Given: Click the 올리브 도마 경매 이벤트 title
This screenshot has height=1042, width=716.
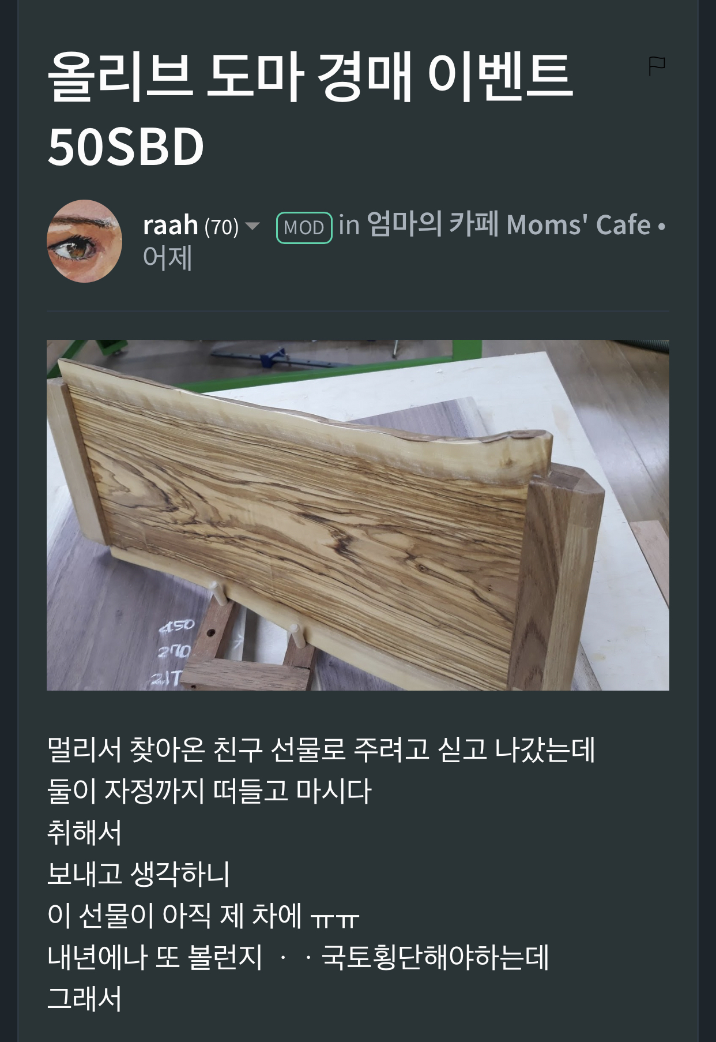Looking at the screenshot, I should [310, 76].
